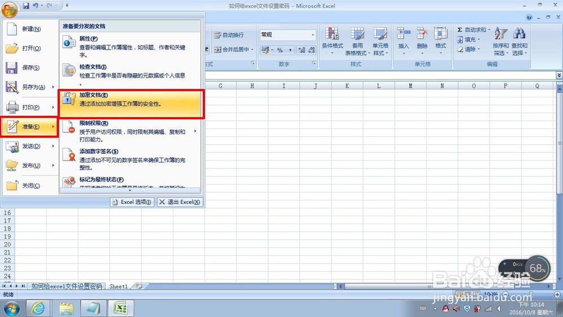
Task: Expand the Send submenu arrow
Action: pyautogui.click(x=53, y=146)
